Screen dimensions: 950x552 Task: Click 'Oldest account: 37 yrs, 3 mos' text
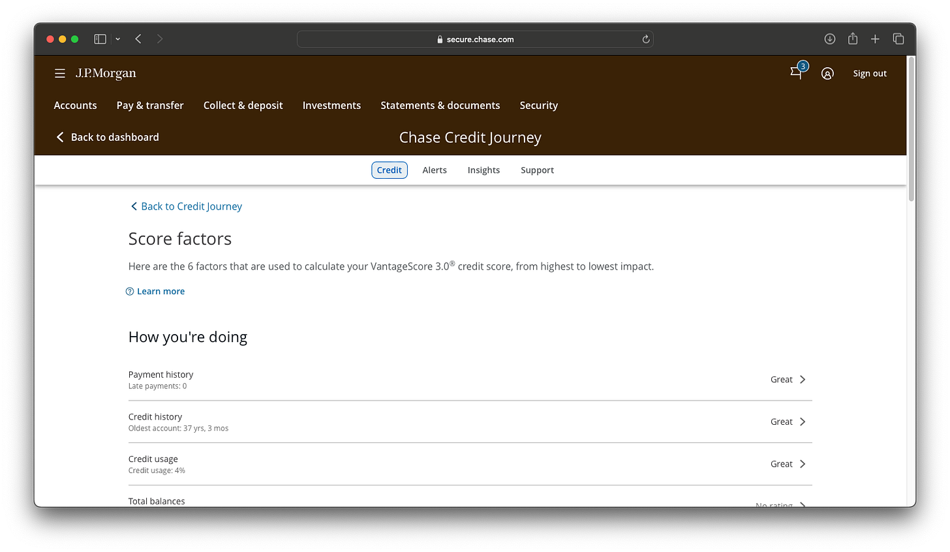(178, 429)
